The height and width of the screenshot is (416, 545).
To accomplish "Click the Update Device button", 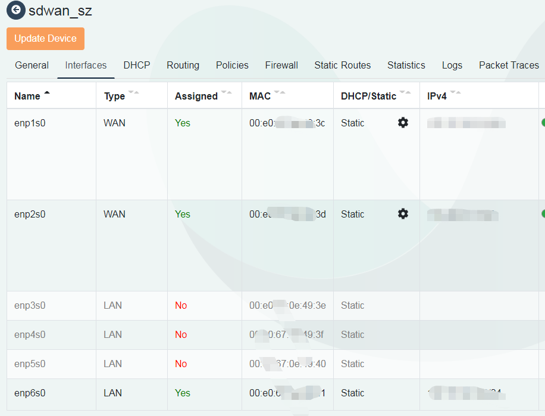I will (45, 38).
